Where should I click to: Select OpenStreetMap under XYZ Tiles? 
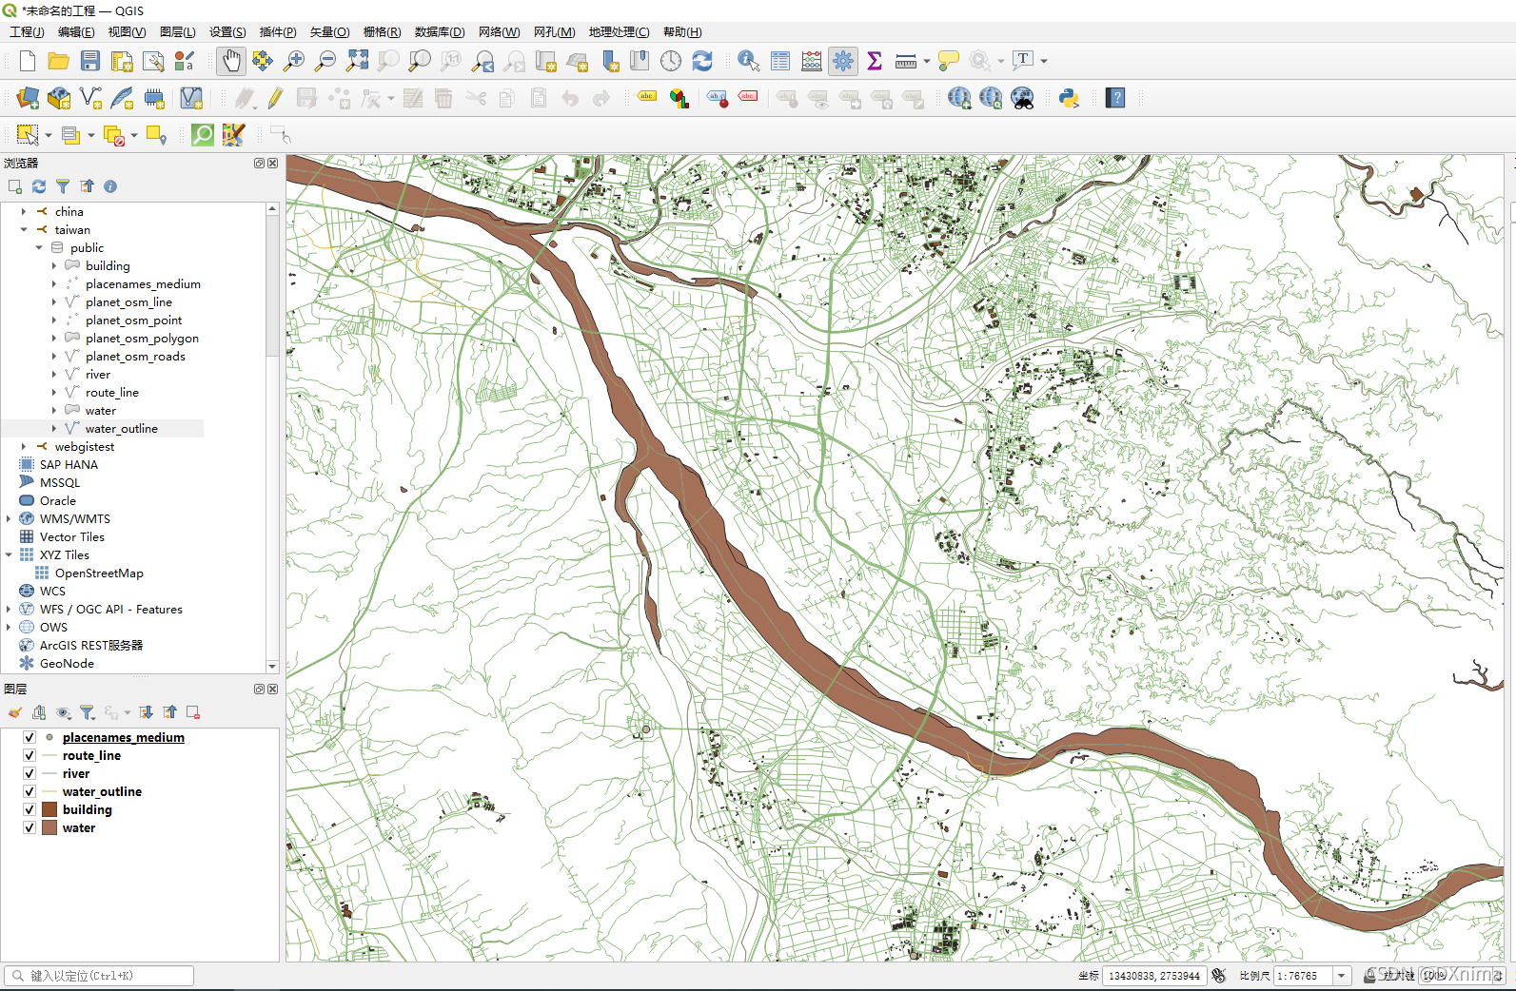click(x=99, y=573)
